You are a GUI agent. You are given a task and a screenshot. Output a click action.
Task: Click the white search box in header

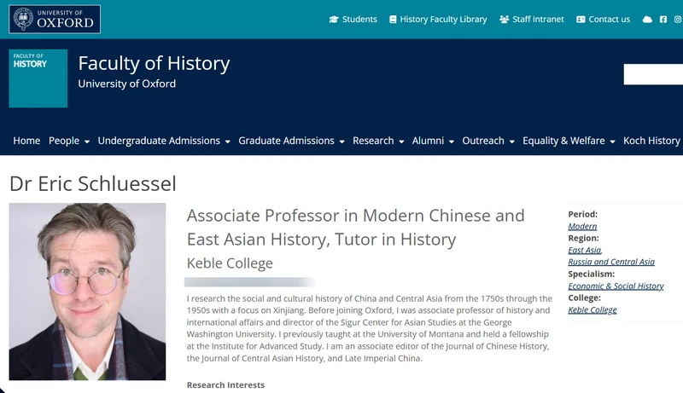click(x=653, y=74)
